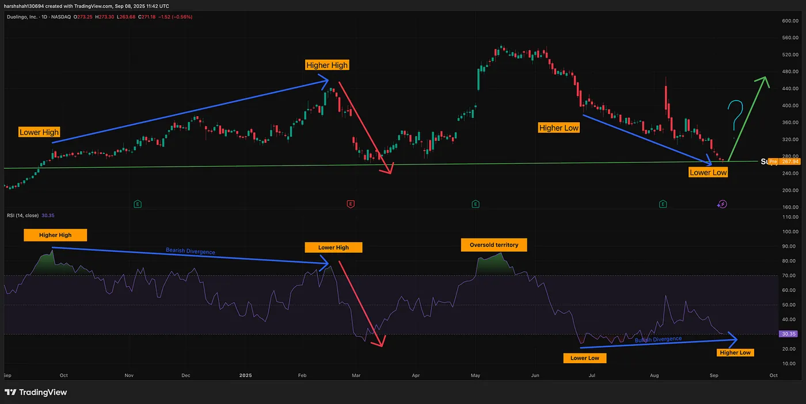Select the Higher High label in RSI pane
The image size is (806, 404).
click(x=55, y=235)
